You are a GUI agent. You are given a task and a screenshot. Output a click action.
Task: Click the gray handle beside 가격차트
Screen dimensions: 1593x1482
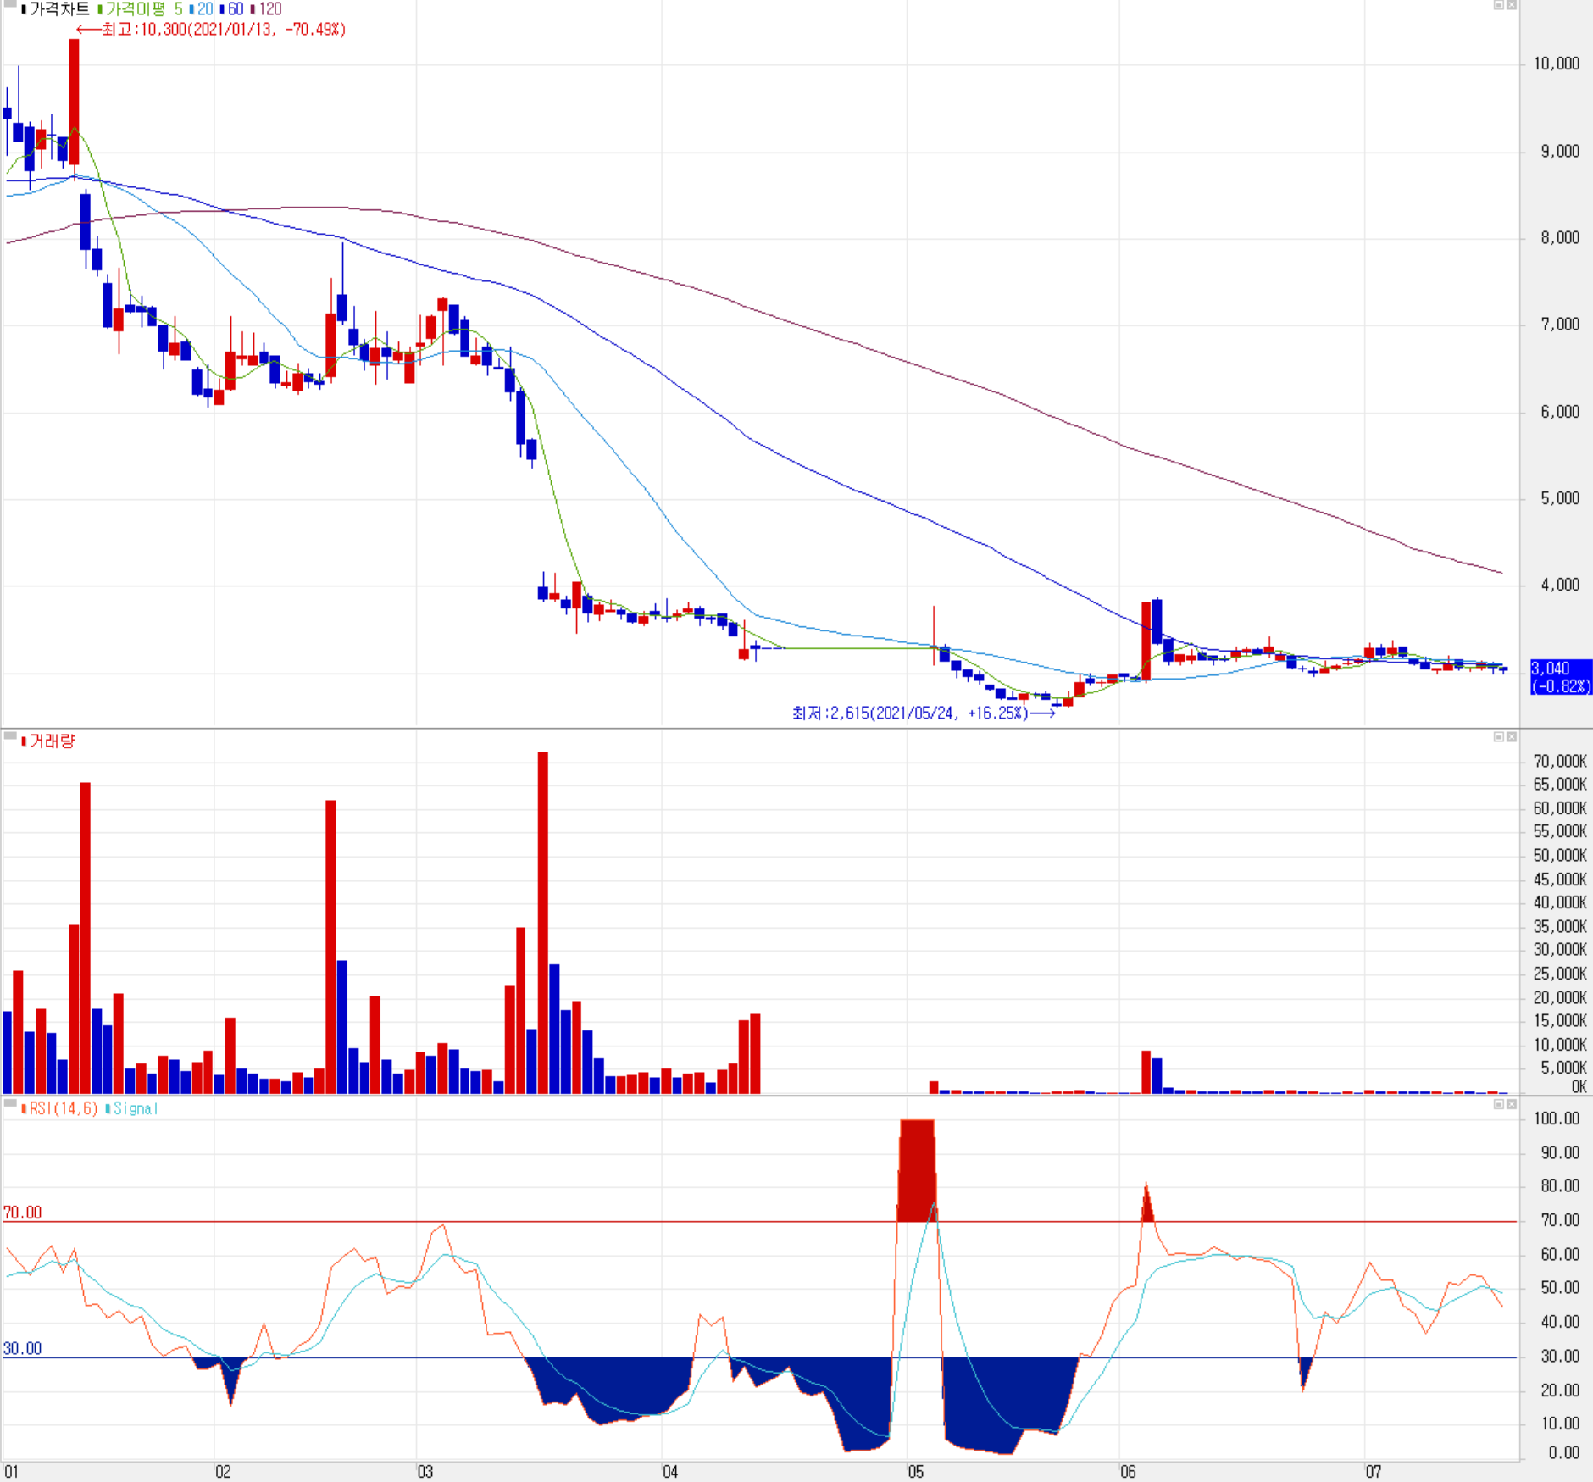[10, 5]
